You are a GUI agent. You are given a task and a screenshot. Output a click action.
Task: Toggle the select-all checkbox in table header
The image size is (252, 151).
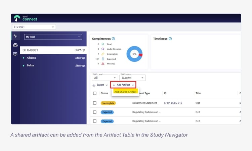click(95, 93)
